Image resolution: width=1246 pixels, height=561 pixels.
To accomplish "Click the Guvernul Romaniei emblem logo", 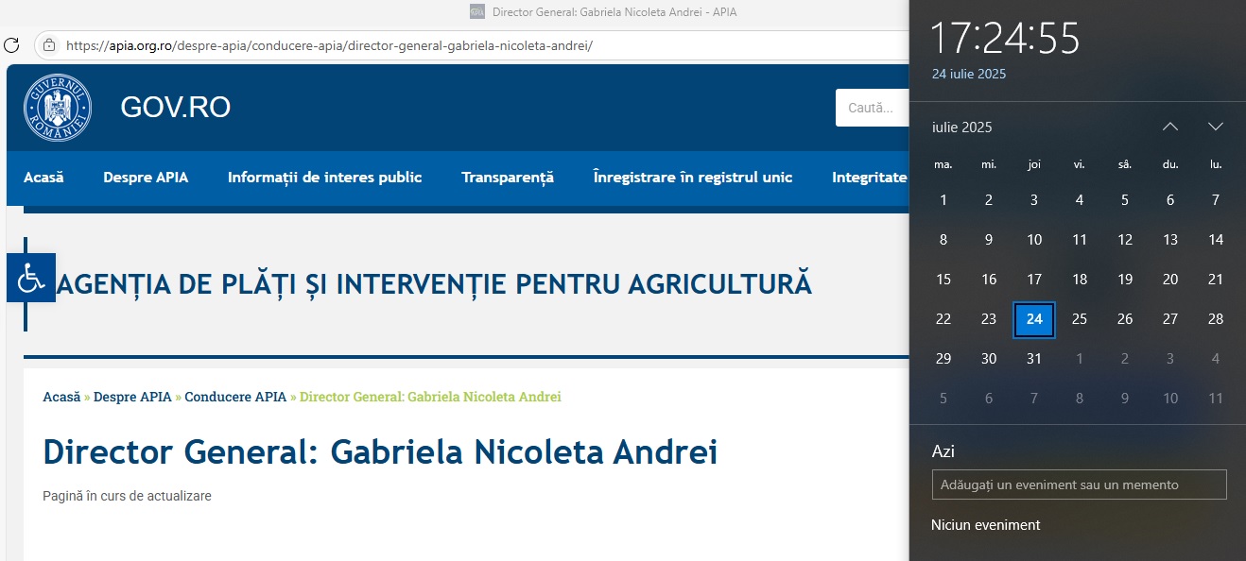I will click(58, 108).
